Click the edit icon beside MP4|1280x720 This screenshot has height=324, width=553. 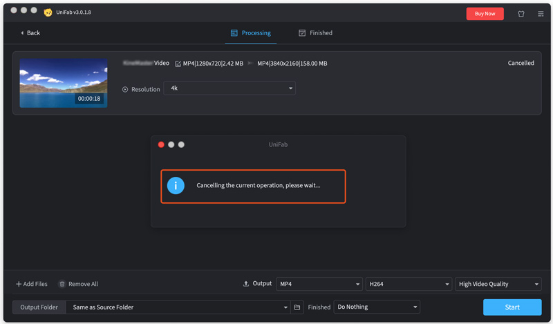tap(178, 64)
